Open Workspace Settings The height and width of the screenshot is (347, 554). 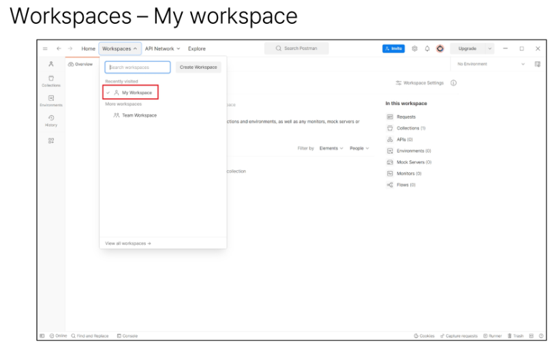(x=419, y=82)
